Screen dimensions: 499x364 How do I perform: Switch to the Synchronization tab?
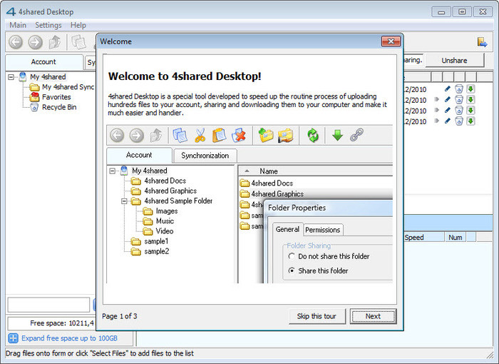205,156
